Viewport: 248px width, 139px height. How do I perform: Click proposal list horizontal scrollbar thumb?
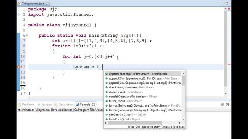pos(135,123)
